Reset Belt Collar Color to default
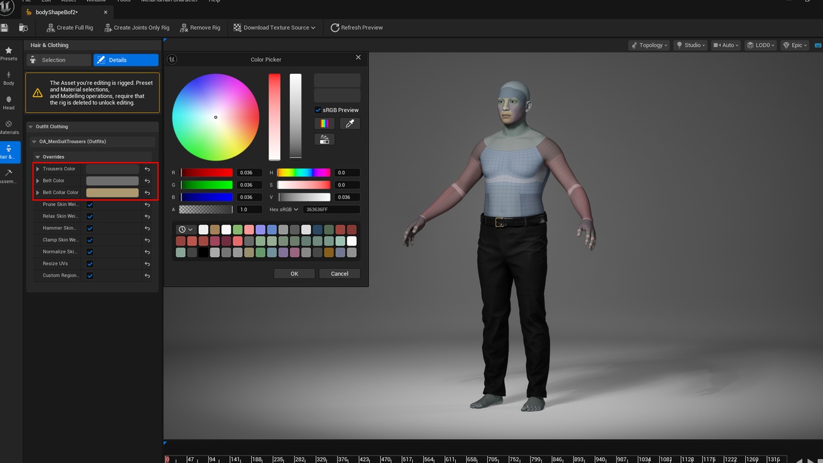This screenshot has height=463, width=823. click(x=147, y=193)
